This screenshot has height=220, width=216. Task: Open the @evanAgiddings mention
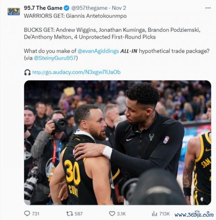click(98, 51)
